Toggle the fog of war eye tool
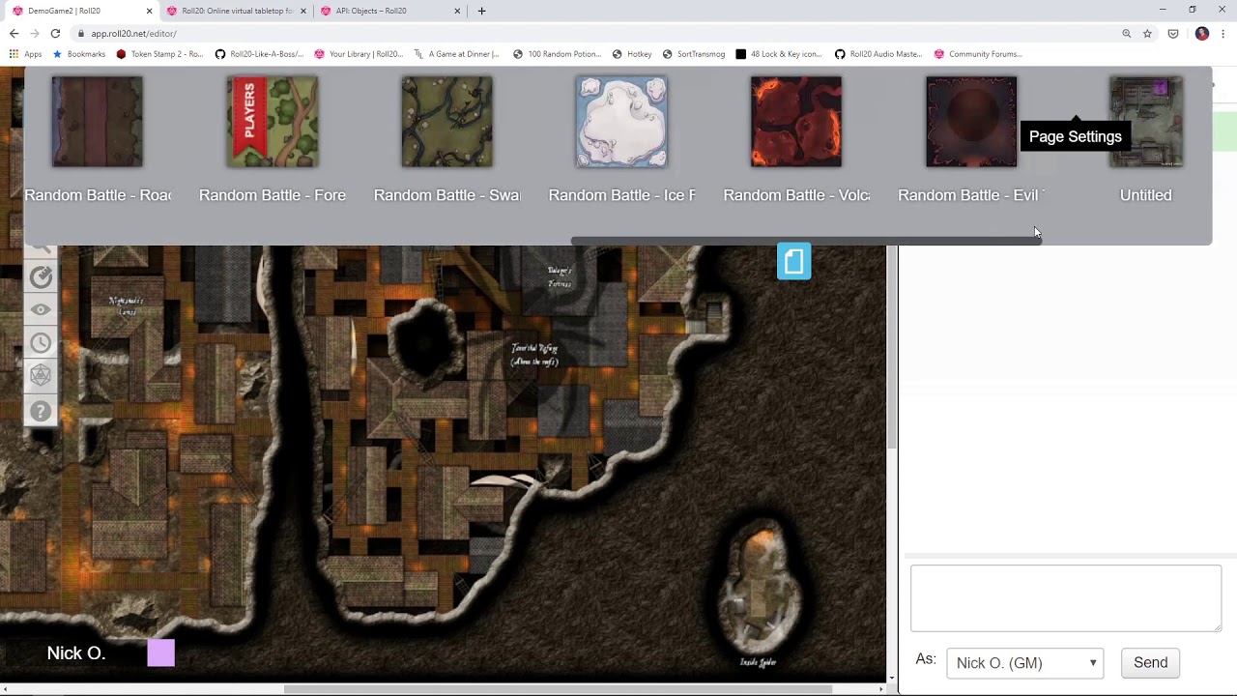Screen dimensions: 1237x696 point(41,310)
